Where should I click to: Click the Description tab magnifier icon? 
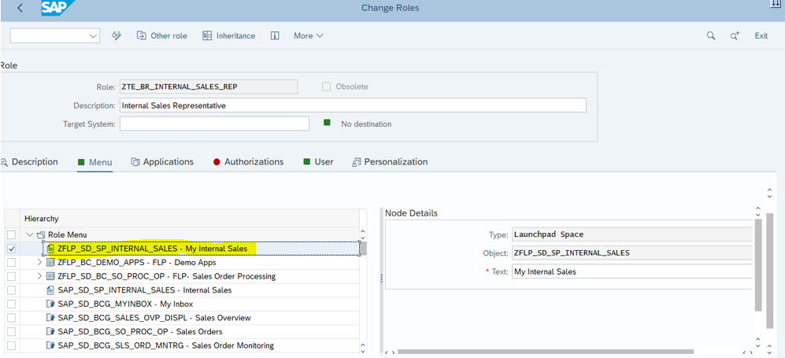(x=4, y=162)
